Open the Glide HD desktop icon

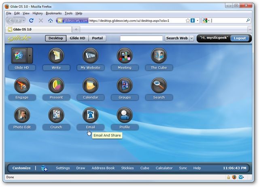19,55
